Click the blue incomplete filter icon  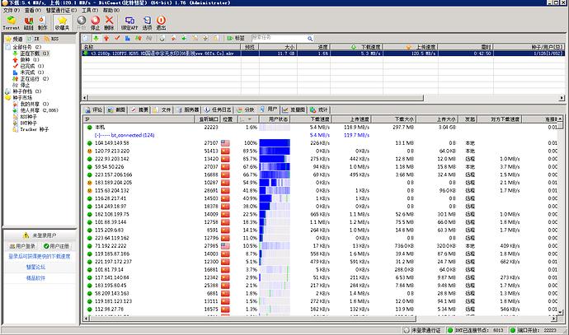128,38
